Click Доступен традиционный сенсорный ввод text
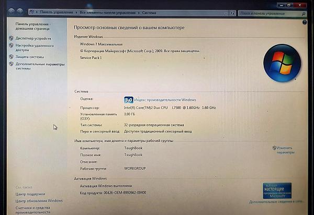 click(x=158, y=132)
